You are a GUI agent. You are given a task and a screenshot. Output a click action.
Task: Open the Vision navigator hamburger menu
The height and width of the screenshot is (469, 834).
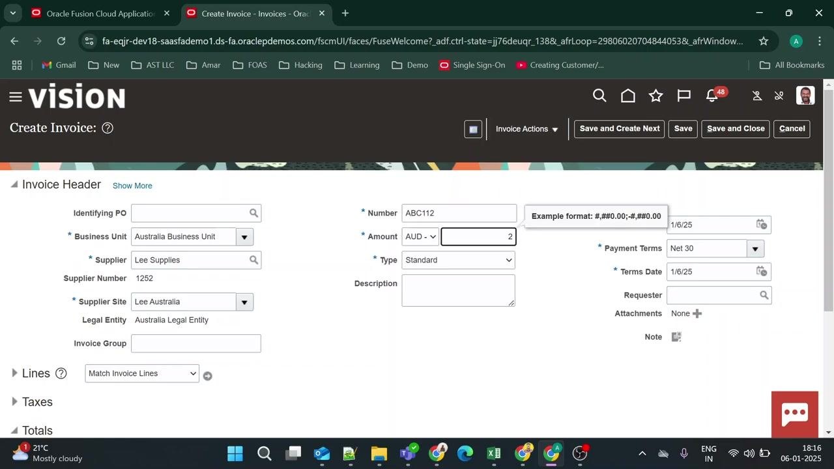coord(16,97)
